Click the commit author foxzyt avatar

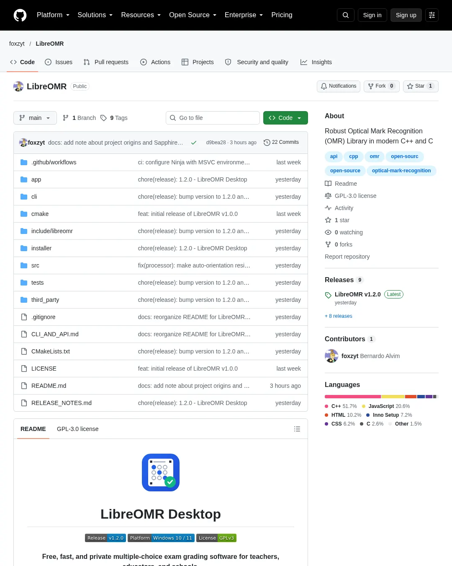point(23,143)
